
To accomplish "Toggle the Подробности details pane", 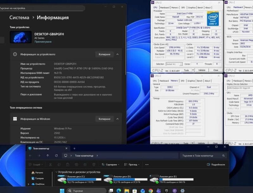I will [x=216, y=165].
